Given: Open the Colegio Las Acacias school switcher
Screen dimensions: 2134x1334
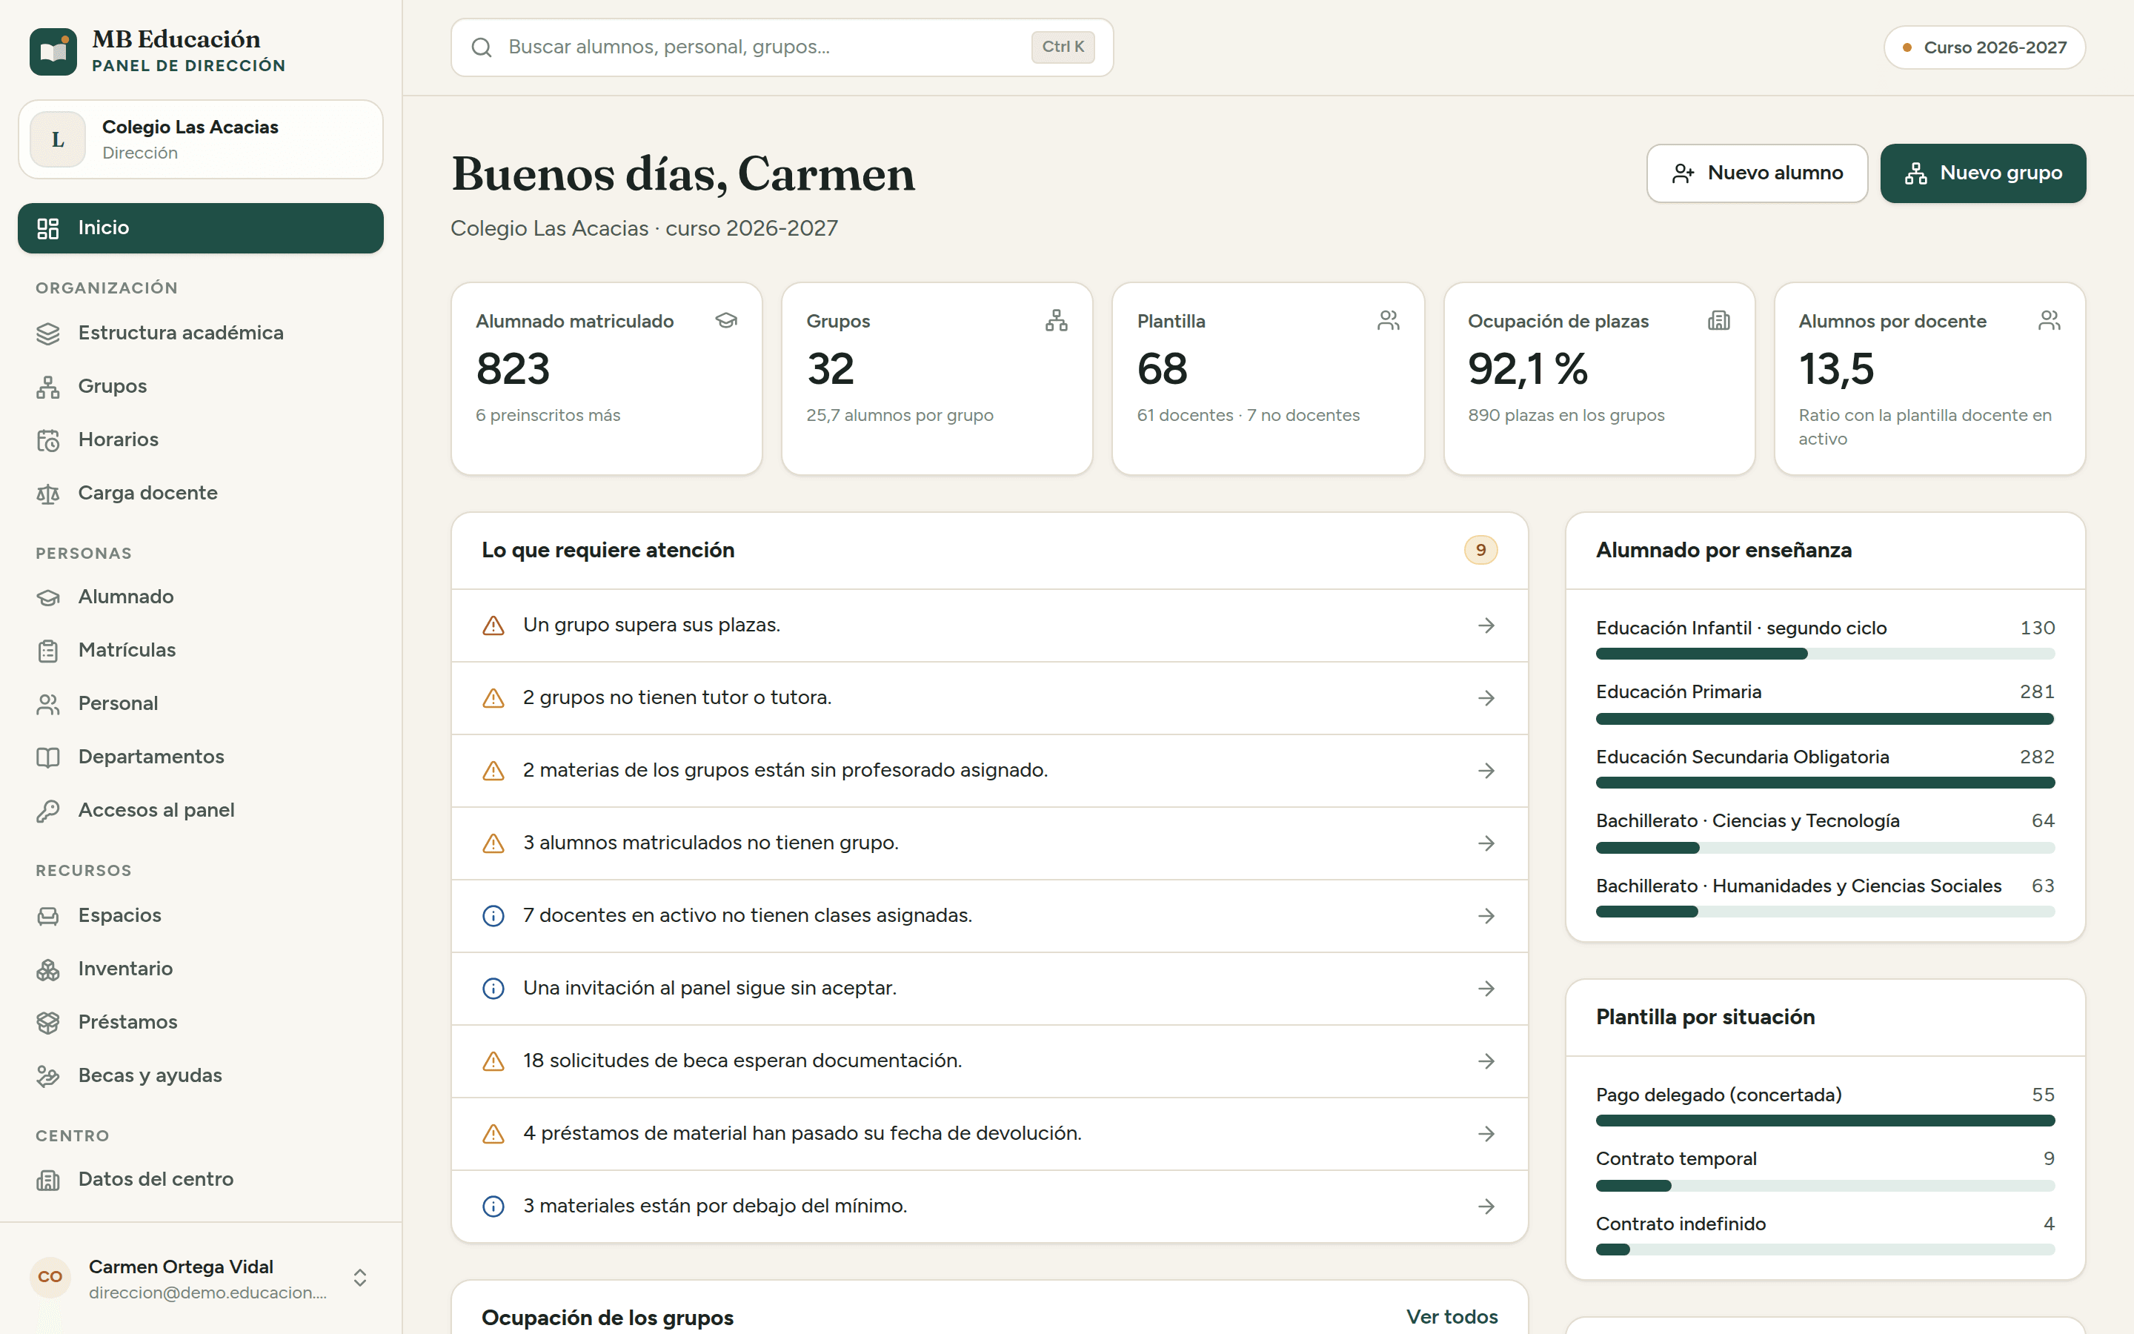Looking at the screenshot, I should click(200, 139).
